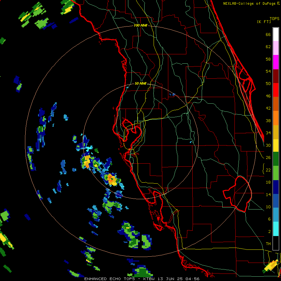
Task: Click the legend value "30"
Action: click(268, 145)
